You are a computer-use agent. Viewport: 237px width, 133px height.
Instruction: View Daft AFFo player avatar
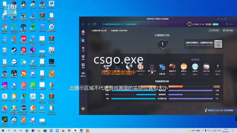click(x=140, y=66)
